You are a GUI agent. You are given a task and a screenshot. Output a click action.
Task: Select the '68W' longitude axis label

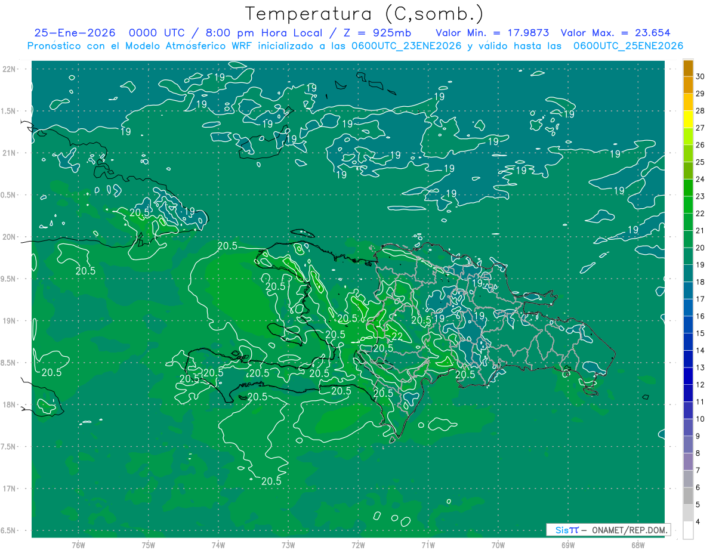[638, 545]
